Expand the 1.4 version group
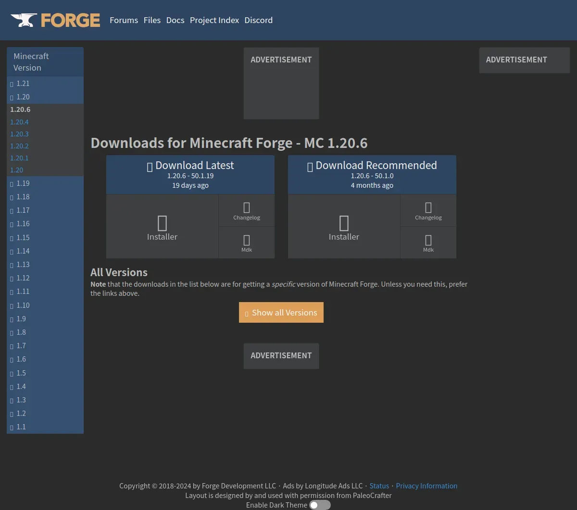 click(45, 387)
